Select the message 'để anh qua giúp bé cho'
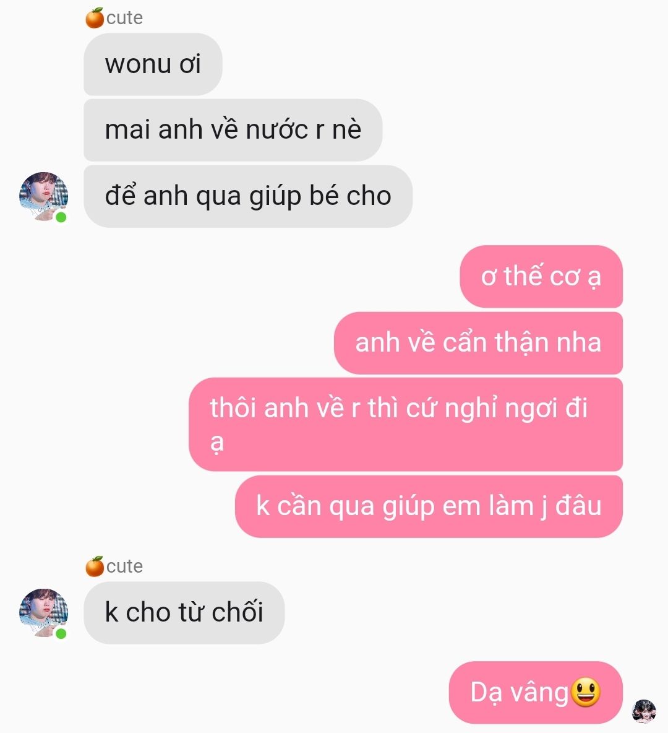The image size is (668, 733). point(248,196)
